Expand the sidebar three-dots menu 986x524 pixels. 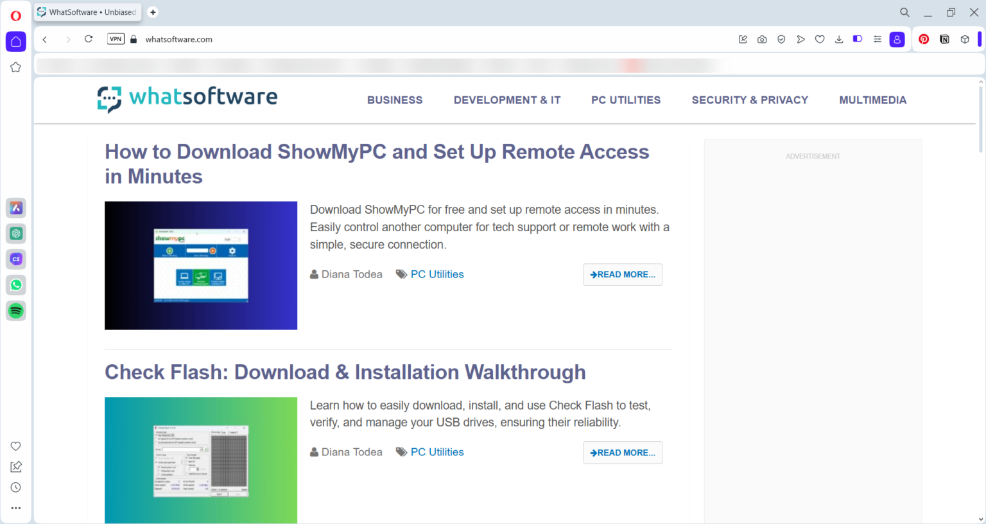(x=16, y=508)
